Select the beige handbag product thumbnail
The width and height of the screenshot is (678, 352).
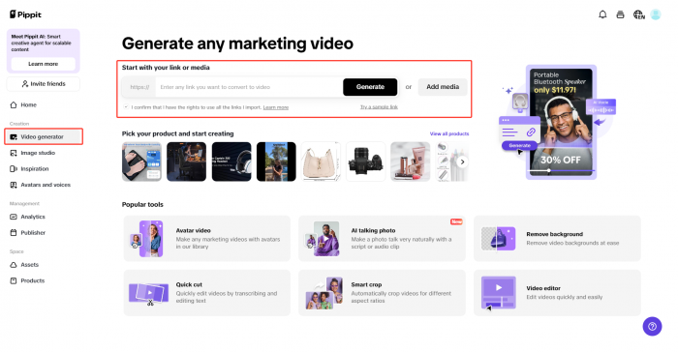pyautogui.click(x=321, y=161)
